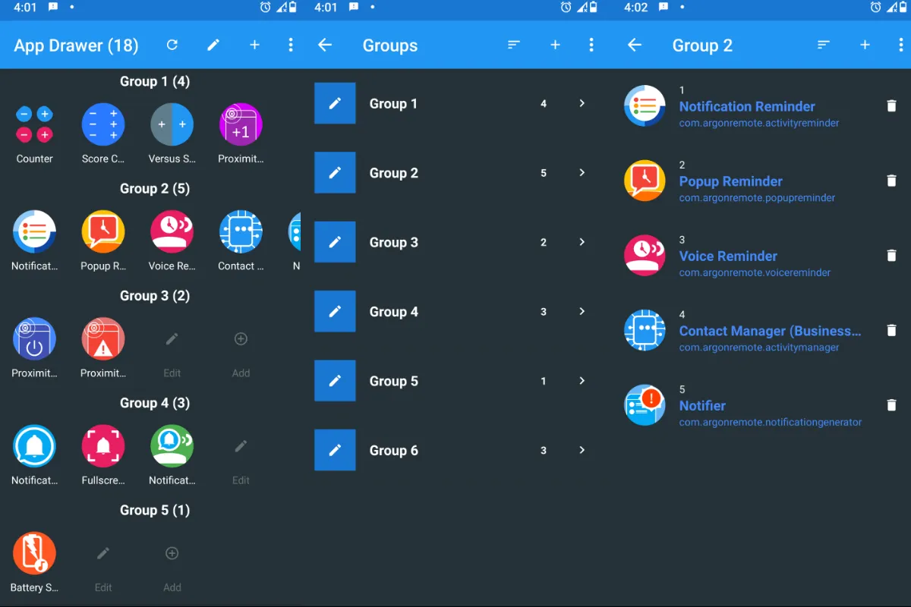Click the Notification Reminder thumbnail in Group 2 list
The height and width of the screenshot is (607, 911).
point(645,106)
